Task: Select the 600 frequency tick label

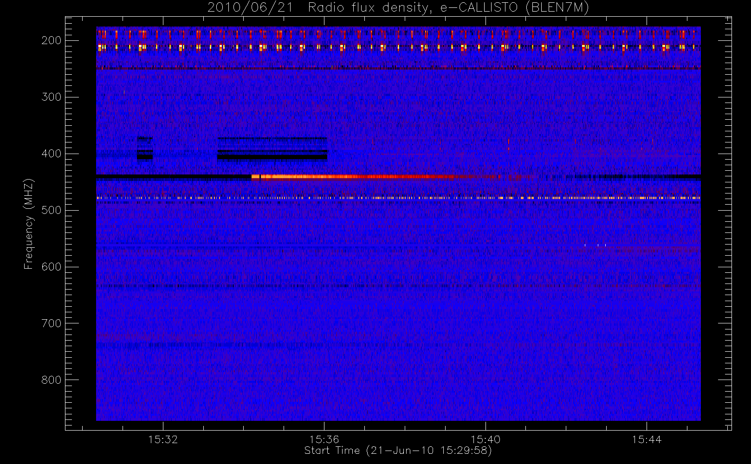Action: [52, 267]
